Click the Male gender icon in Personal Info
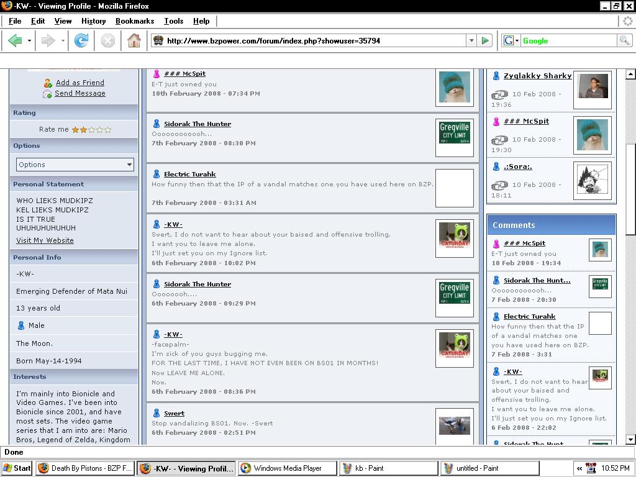636x477 pixels. (21, 325)
